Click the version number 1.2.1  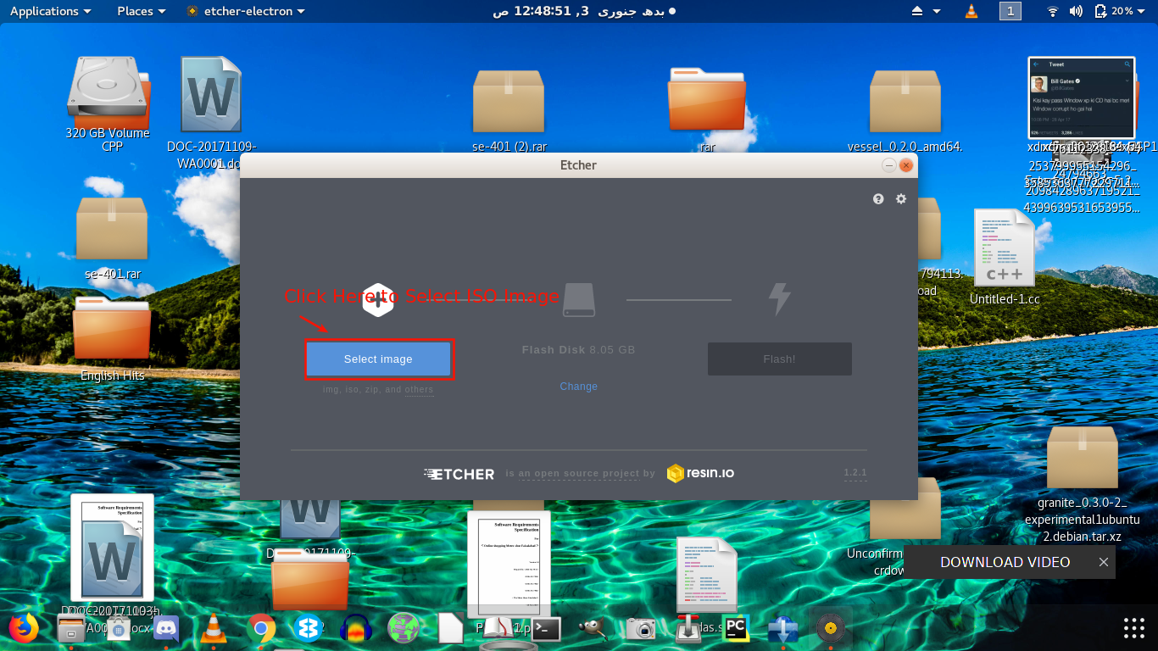coord(855,473)
